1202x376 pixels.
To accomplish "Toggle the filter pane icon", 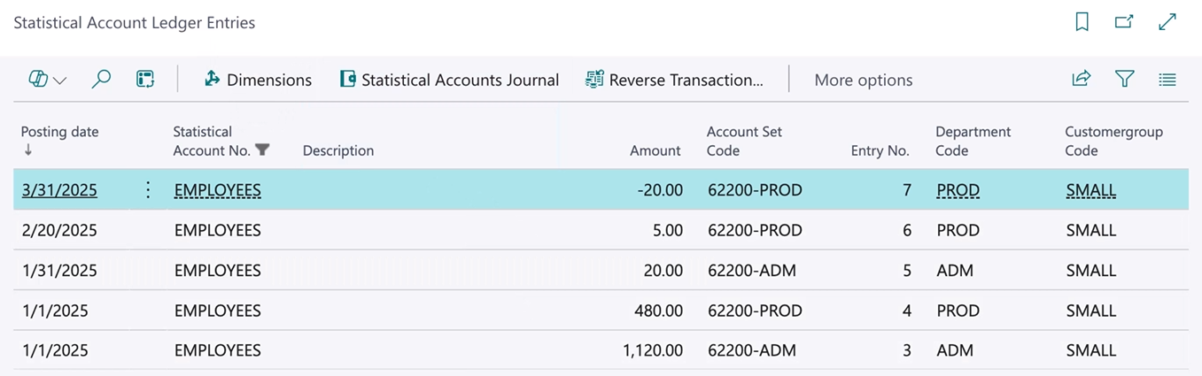I will click(x=1124, y=80).
